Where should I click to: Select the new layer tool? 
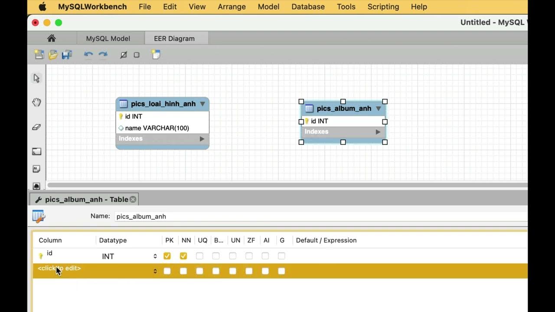[36, 152]
